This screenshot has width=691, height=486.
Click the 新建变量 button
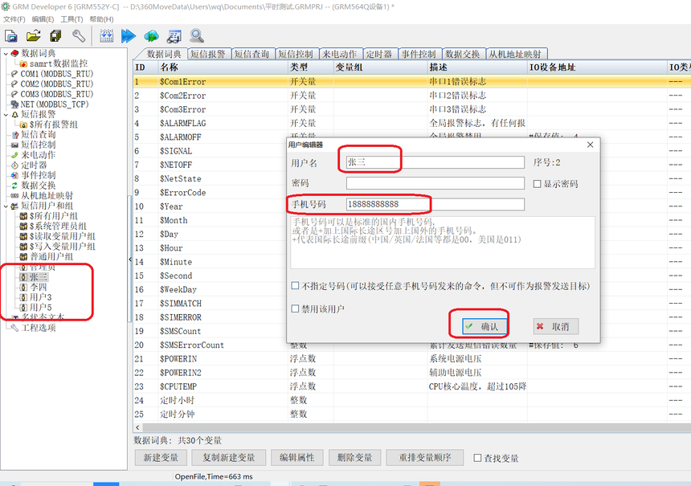click(161, 458)
